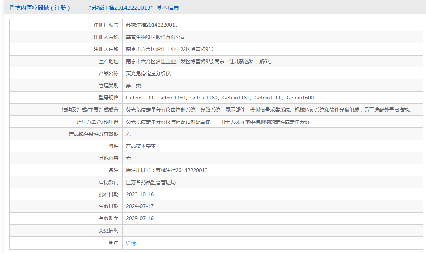The height and width of the screenshot is (253, 426).
Task: Click the lightbulb icon beside 注
Action: [110, 243]
